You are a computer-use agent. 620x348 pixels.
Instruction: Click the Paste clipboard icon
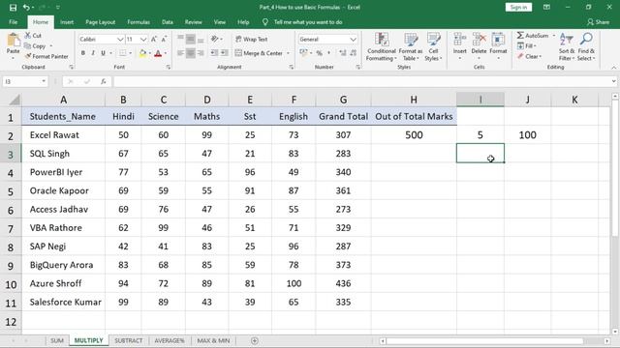(x=13, y=41)
